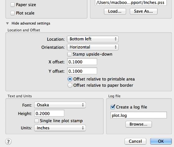174x147 pixels.
Task: Select Offset relative to paper border
Action: (70, 85)
